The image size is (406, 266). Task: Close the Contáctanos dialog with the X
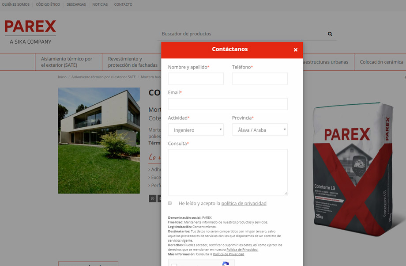click(x=295, y=50)
